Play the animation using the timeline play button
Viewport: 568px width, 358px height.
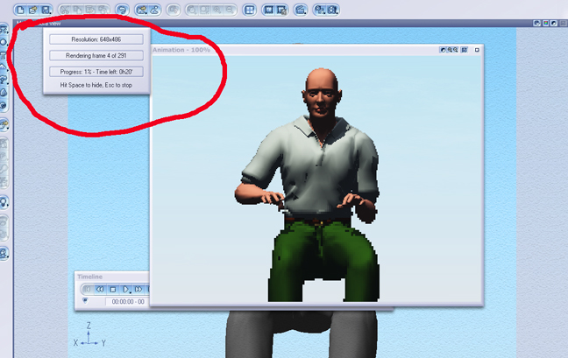point(125,289)
